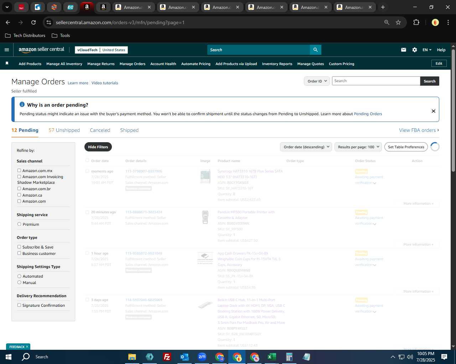This screenshot has width=456, height=364.
Task: Click the Amazon Seller Central logo
Action: pos(41,50)
